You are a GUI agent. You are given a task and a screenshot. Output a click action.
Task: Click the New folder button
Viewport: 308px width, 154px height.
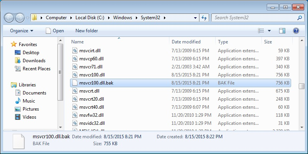(87, 31)
